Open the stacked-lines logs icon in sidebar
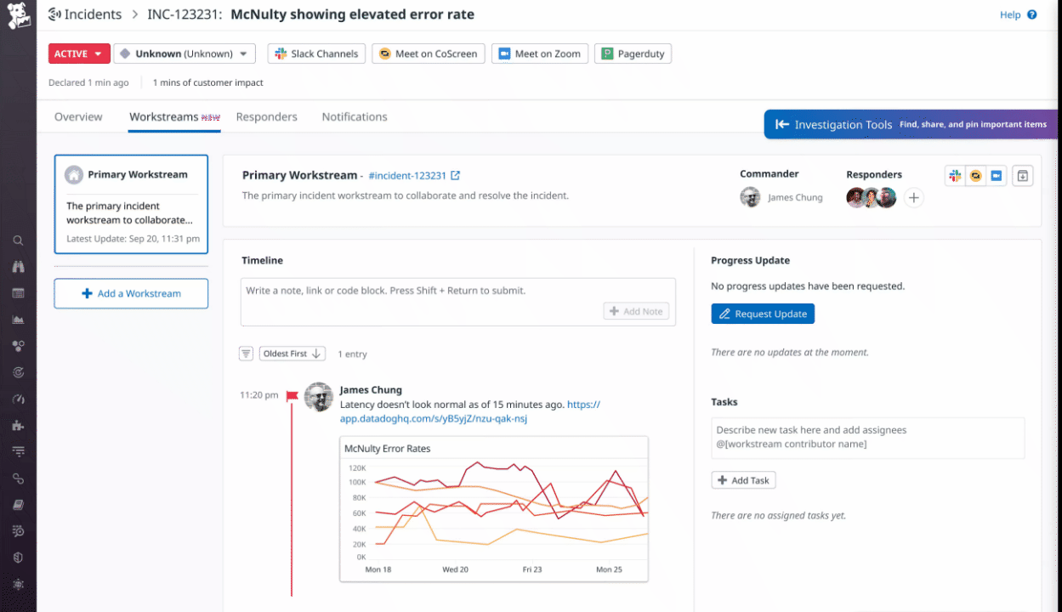The width and height of the screenshot is (1062, 612). [x=18, y=451]
